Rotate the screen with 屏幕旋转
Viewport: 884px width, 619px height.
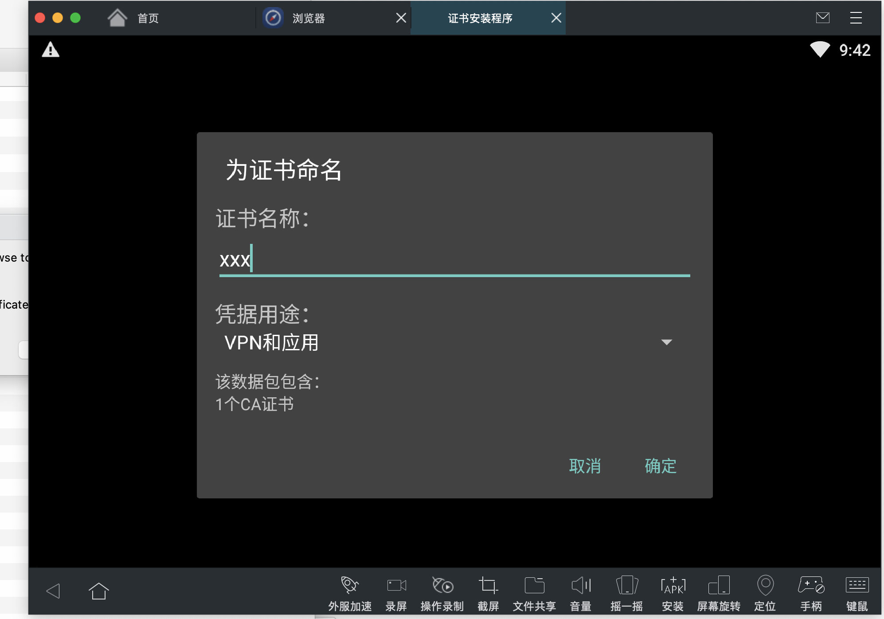(719, 585)
